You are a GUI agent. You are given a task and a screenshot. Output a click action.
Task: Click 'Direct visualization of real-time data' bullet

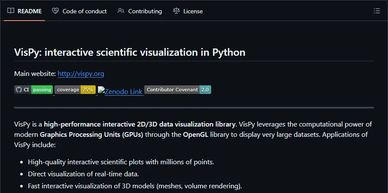click(83, 174)
